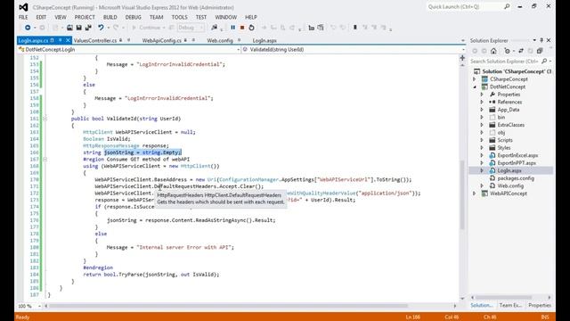Click the Restart debugging icon
This screenshot has height=321, width=570.
[251, 28]
